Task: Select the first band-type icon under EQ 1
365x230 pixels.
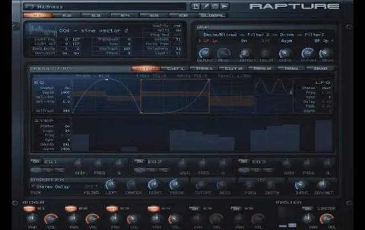Action: point(36,170)
